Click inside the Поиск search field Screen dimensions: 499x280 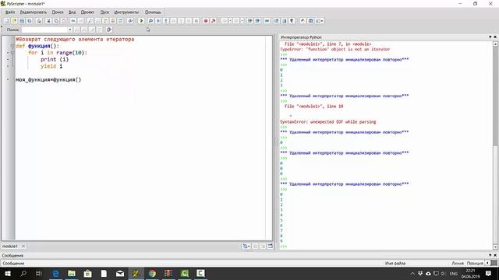(x=45, y=30)
